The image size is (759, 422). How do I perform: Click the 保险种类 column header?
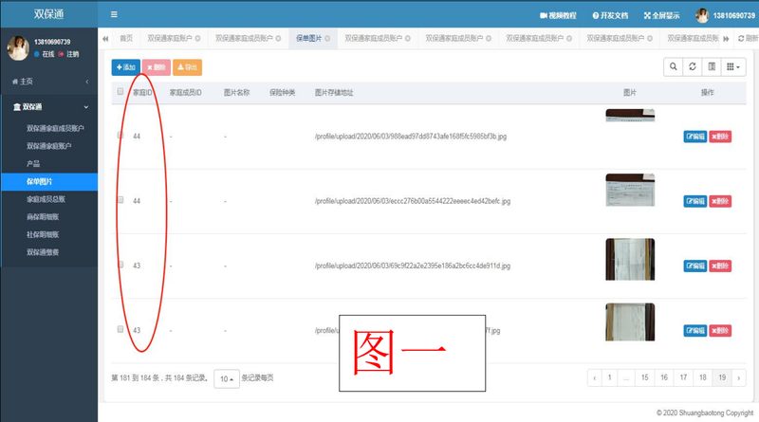(x=282, y=92)
